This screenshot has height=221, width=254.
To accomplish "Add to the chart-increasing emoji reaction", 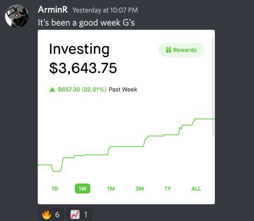I will coord(79,214).
